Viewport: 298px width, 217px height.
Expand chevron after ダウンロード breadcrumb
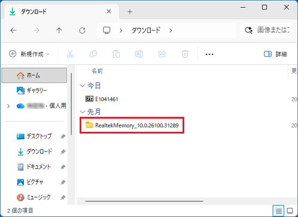coord(171,30)
